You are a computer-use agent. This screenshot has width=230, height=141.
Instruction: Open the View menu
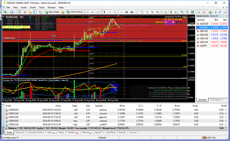15,7
